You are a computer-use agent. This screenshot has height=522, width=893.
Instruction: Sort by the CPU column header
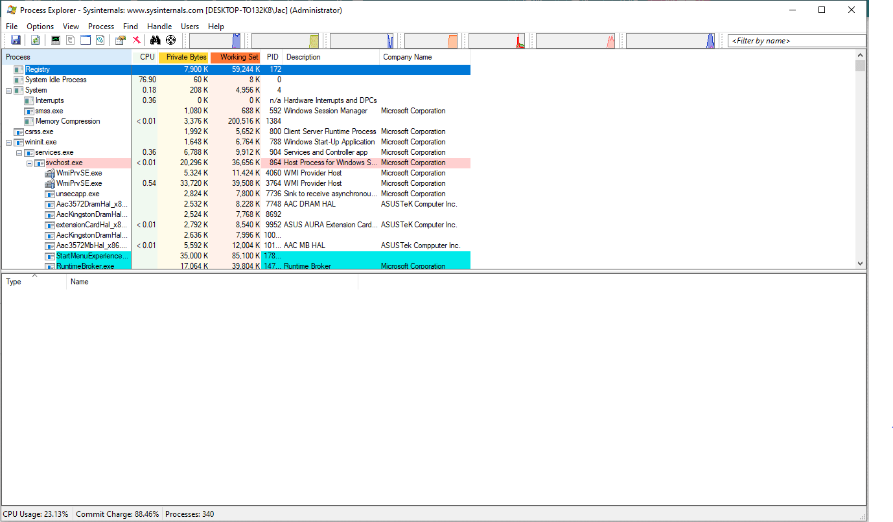pyautogui.click(x=145, y=57)
